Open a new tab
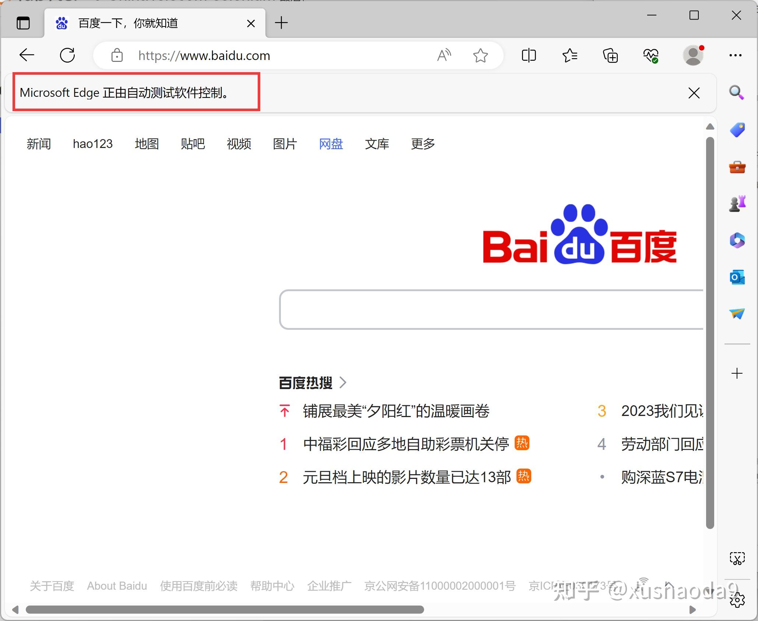Image resolution: width=758 pixels, height=621 pixels. pyautogui.click(x=281, y=23)
